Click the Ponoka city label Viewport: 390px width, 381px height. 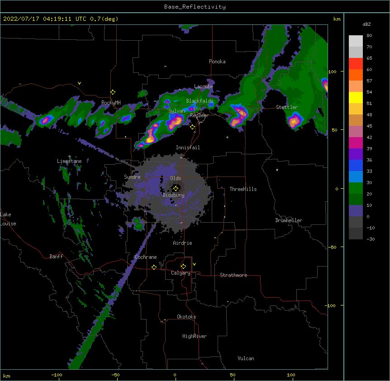(217, 62)
